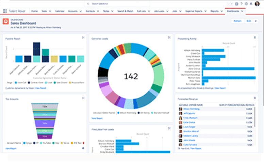This screenshot has height=168, width=264.
Task: Click Emily Murdoch's avatar in Forecasted Revenue
Action: point(180,118)
